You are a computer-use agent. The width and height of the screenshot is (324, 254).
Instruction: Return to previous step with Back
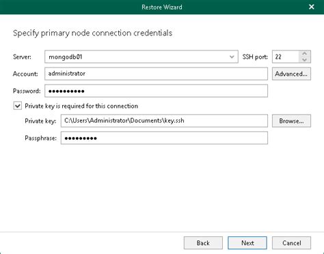point(203,243)
